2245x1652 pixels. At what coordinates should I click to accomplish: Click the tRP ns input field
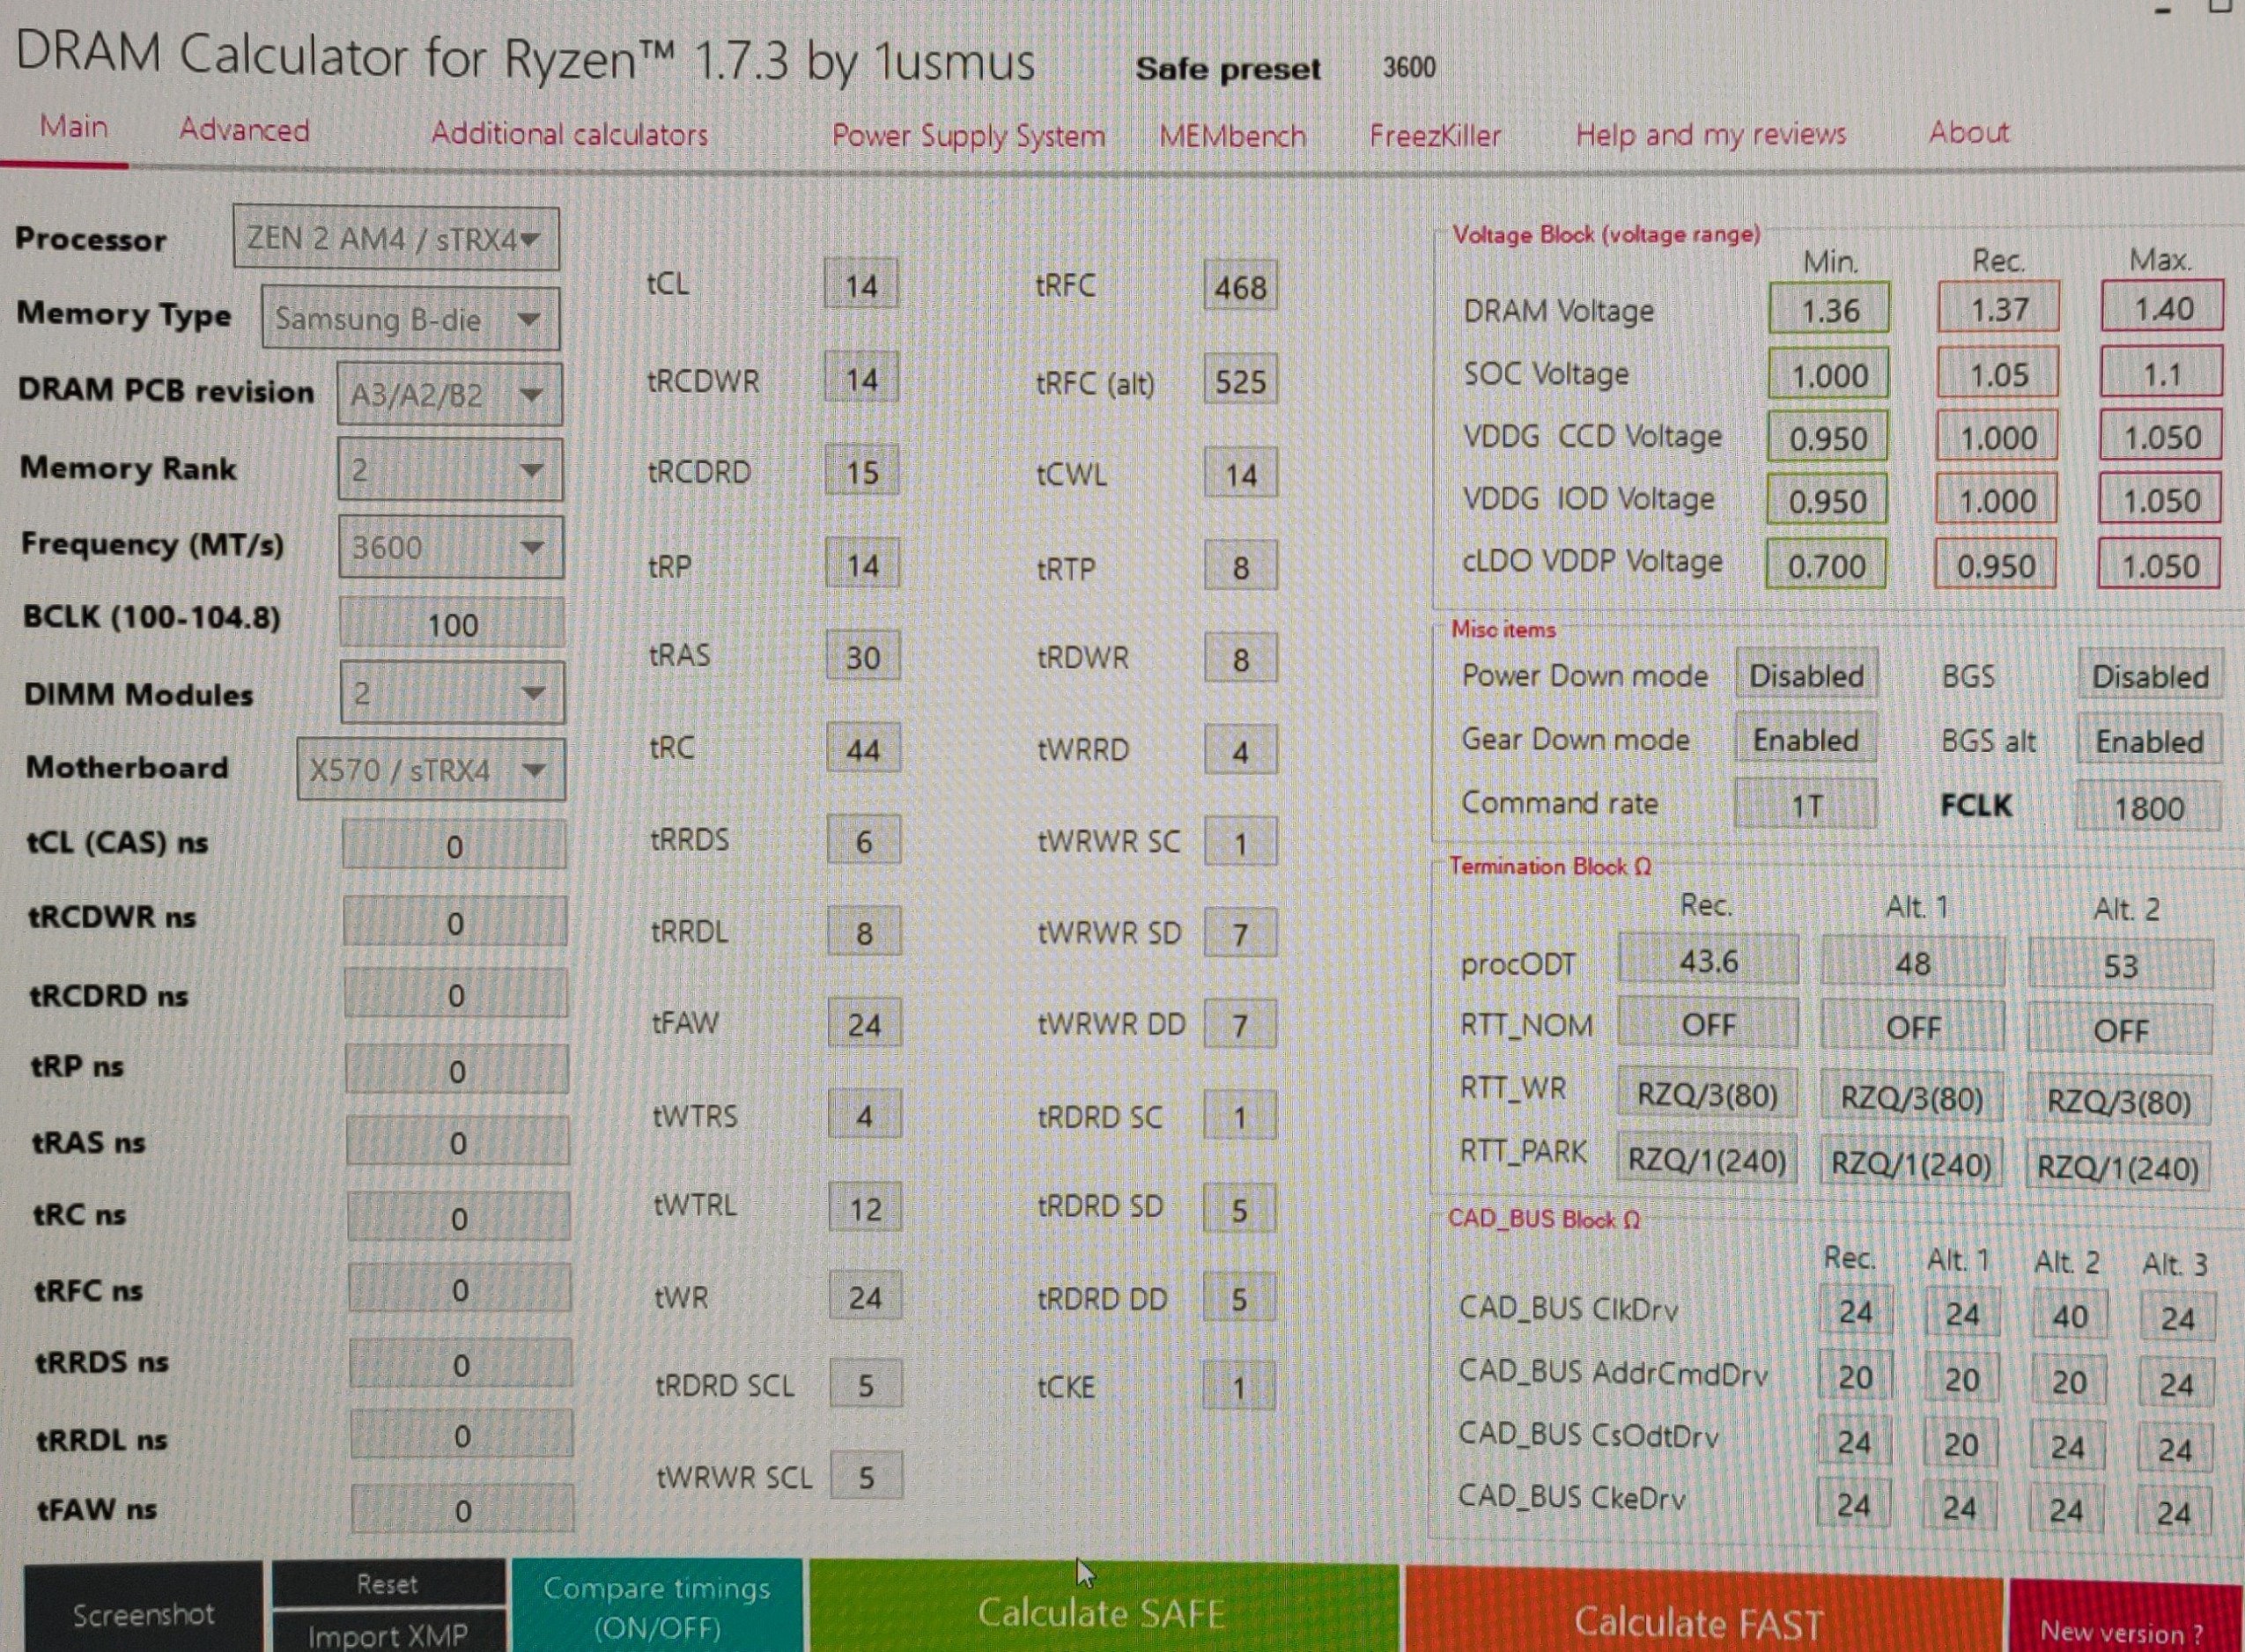pos(457,1070)
